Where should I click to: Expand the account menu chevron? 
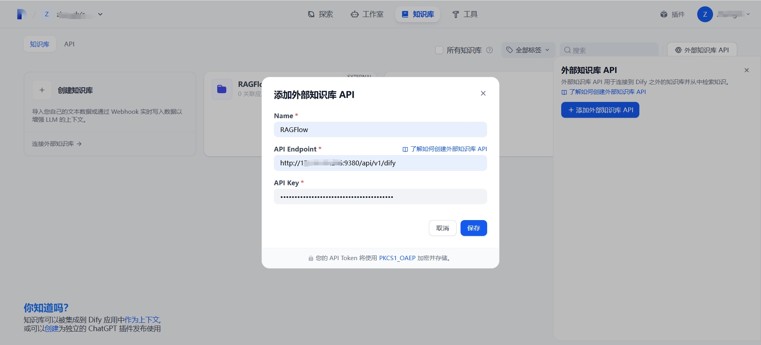pyautogui.click(x=748, y=14)
